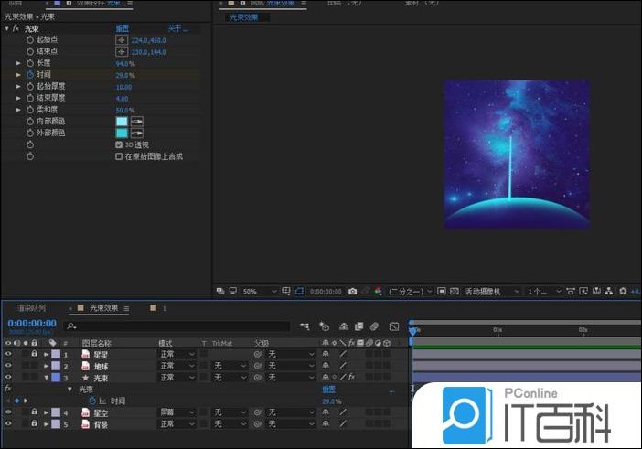Open the 内部颜色 color swatch
Viewport: 642px width, 449px height.
(122, 122)
